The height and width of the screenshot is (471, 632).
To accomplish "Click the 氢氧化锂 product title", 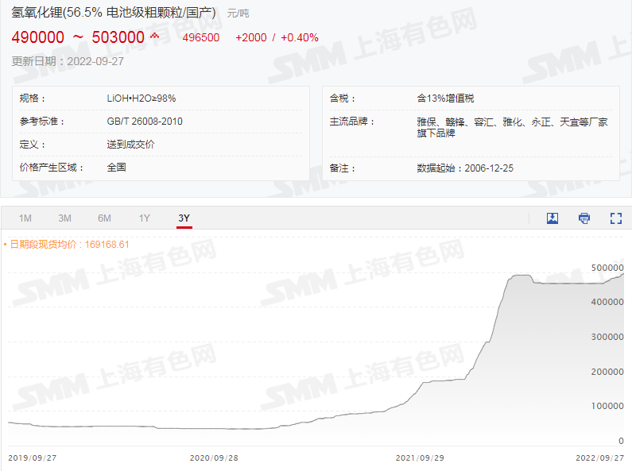I will click(x=114, y=13).
